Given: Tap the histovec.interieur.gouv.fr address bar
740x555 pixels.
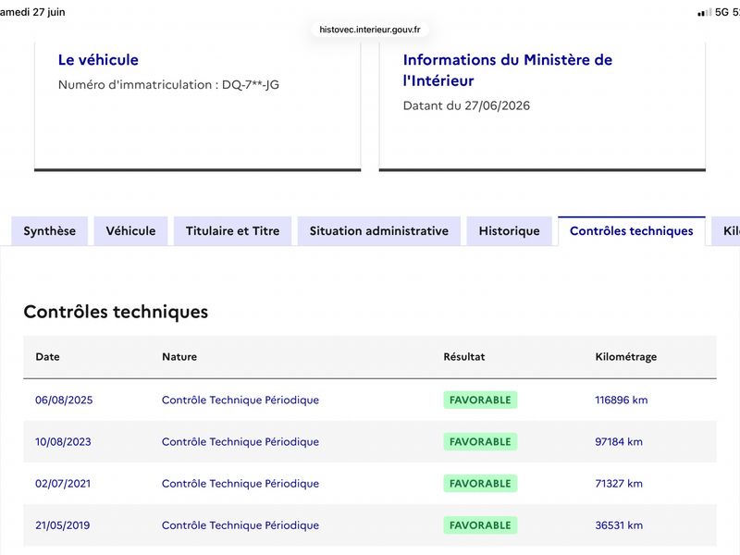Looking at the screenshot, I should coord(370,30).
